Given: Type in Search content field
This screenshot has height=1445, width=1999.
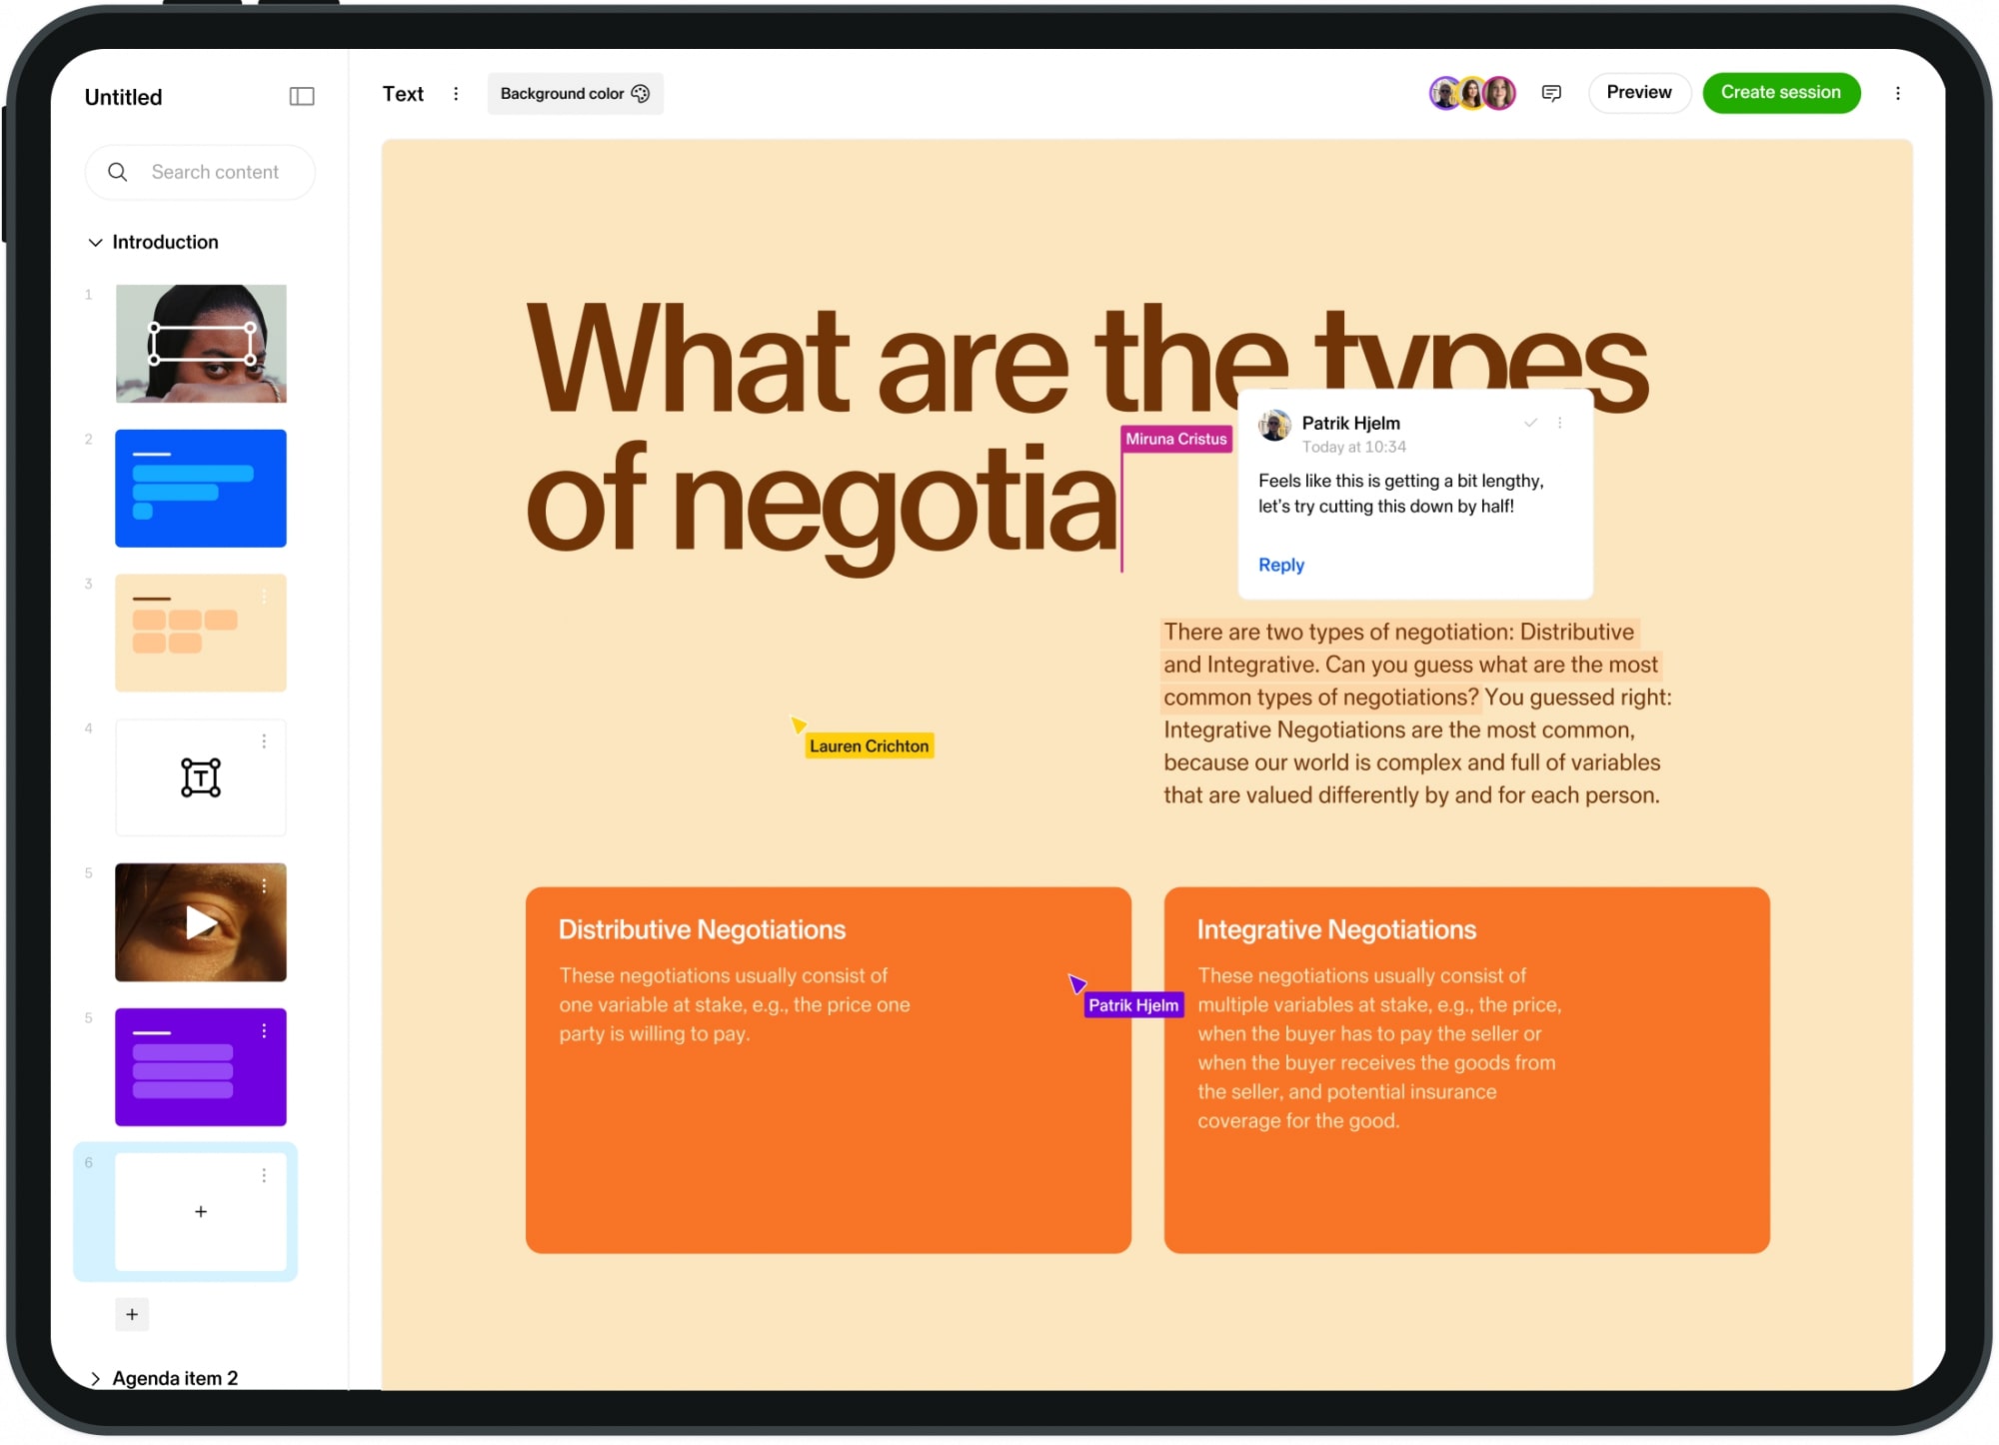Looking at the screenshot, I should (200, 172).
